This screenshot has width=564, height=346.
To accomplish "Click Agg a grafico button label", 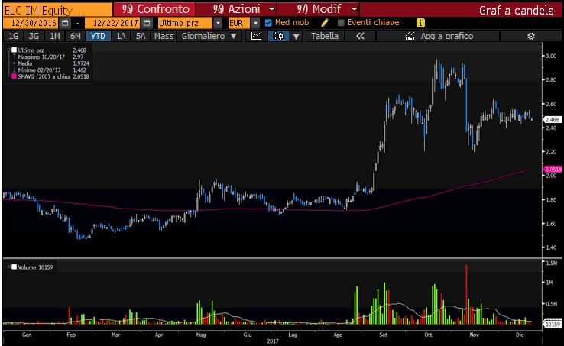I will [447, 36].
